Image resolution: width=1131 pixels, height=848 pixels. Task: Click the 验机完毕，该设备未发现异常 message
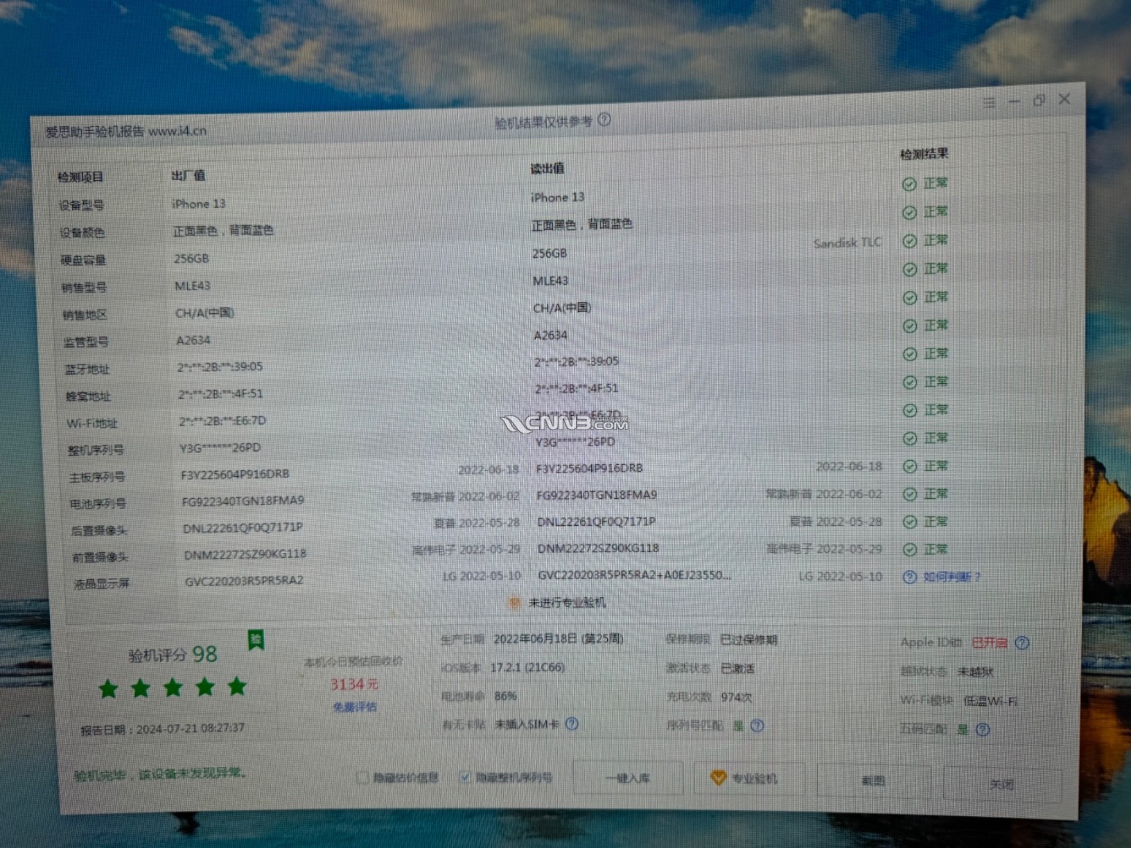[160, 774]
